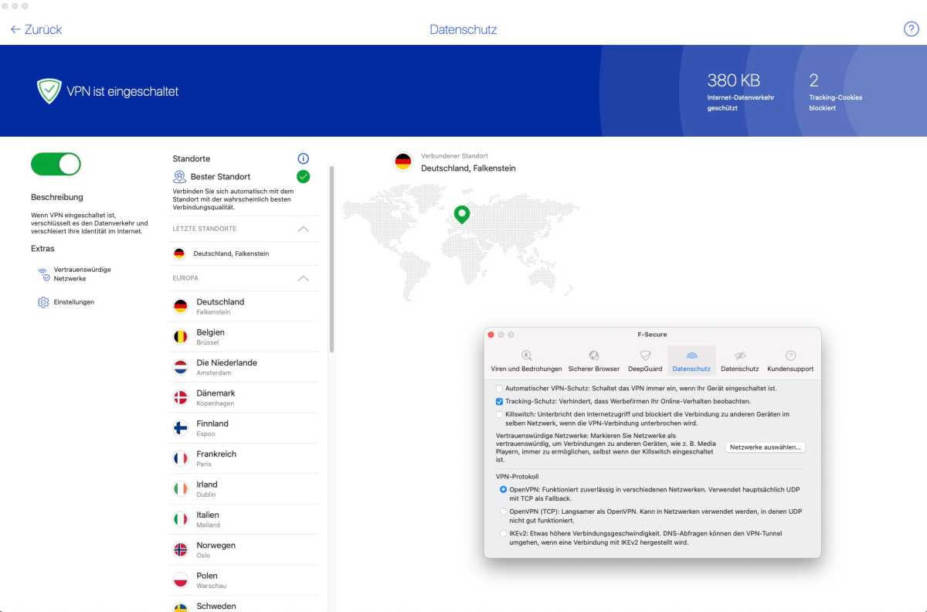Image resolution: width=927 pixels, height=612 pixels.
Task: Collapse the Letzte Standorte section
Action: [304, 229]
